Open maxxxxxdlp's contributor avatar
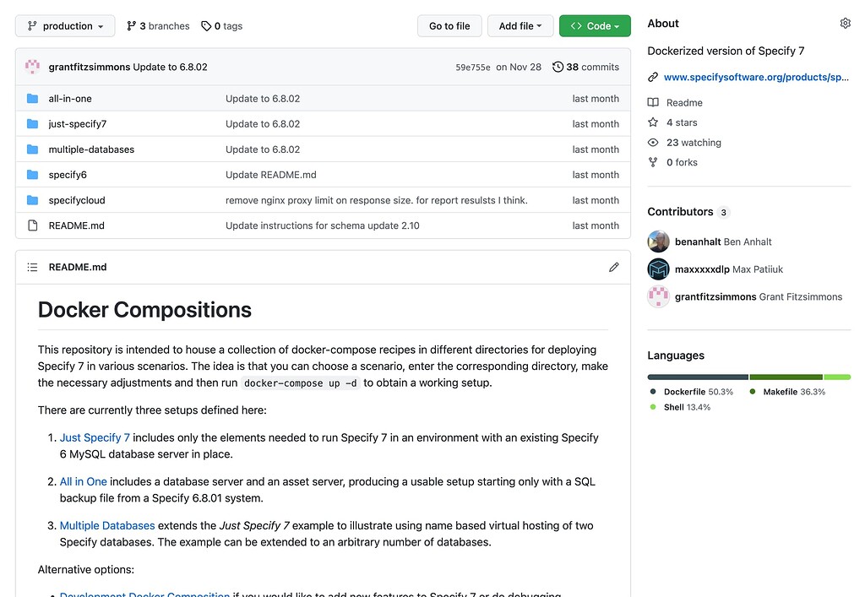Image resolution: width=865 pixels, height=597 pixels. (659, 269)
